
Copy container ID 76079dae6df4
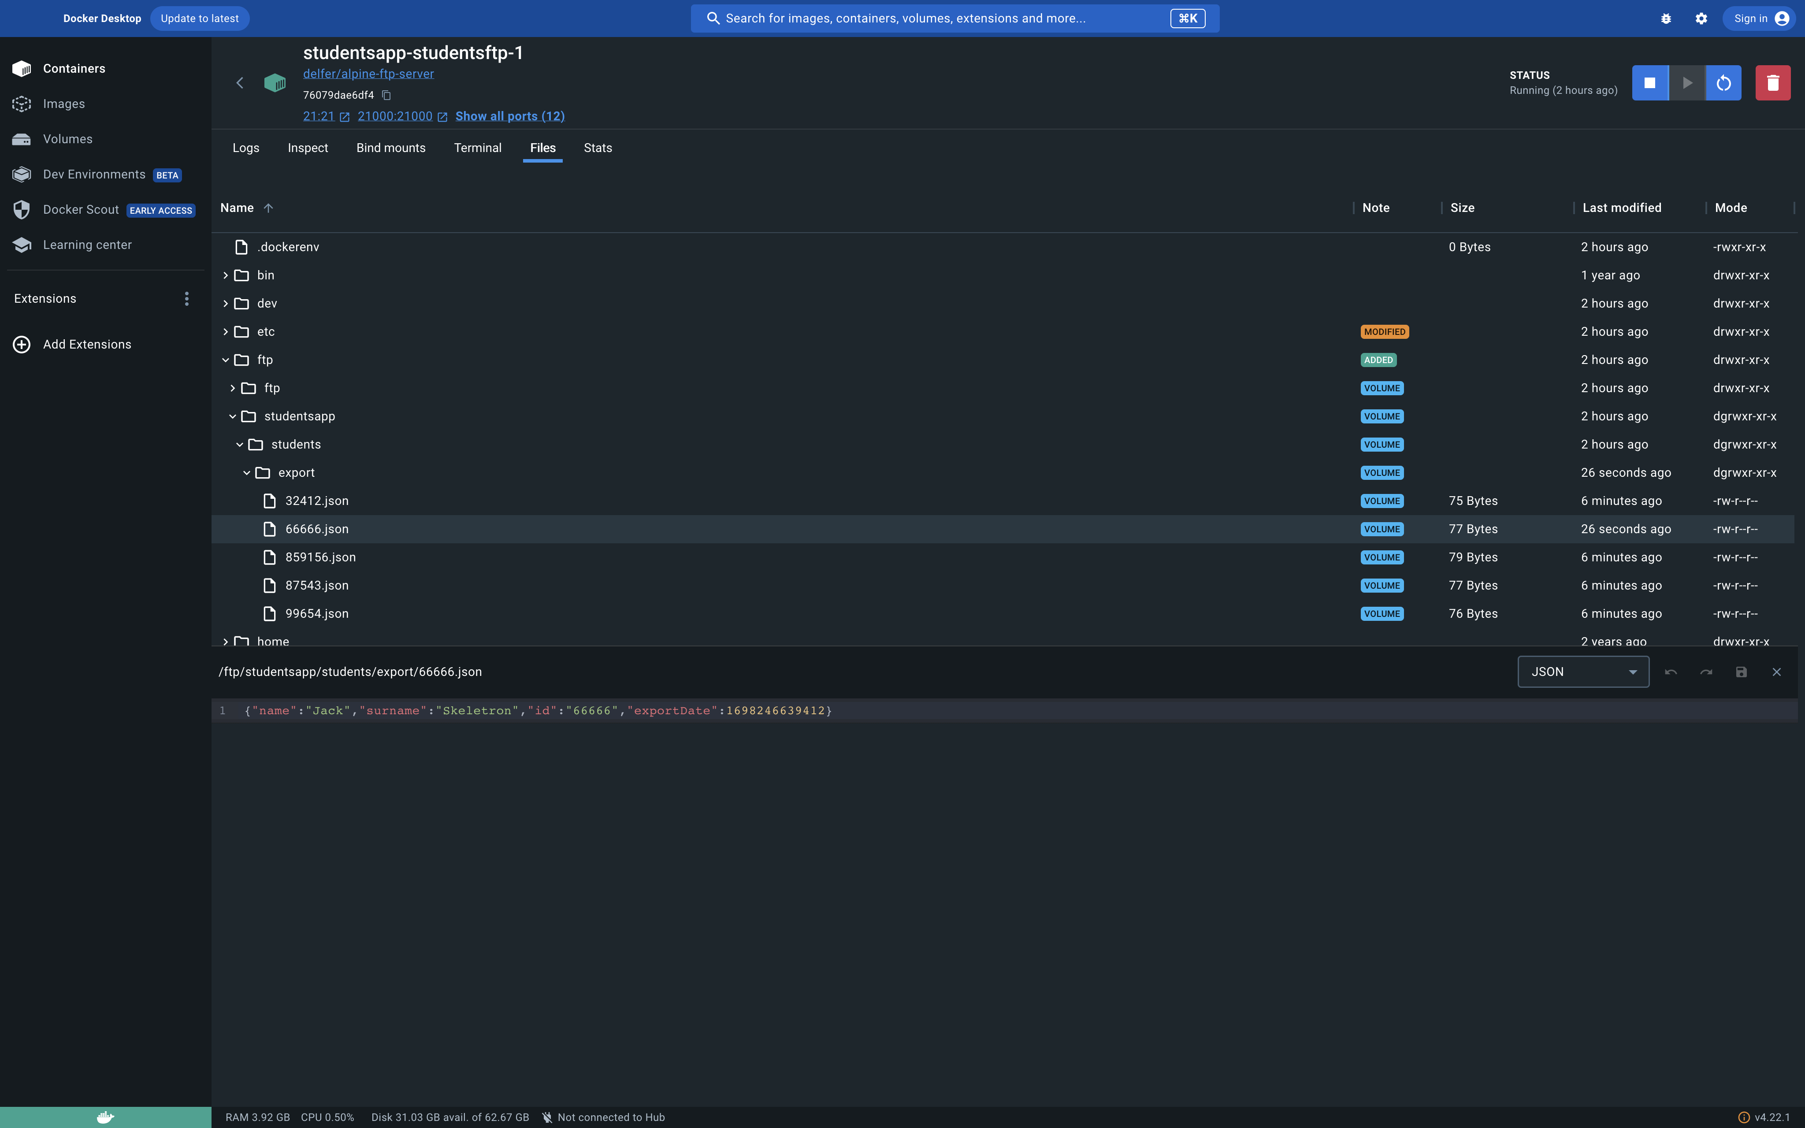386,95
